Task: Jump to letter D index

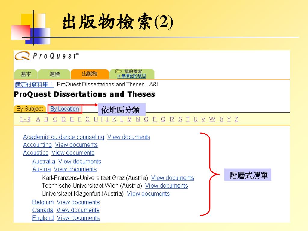Action: pos(64,119)
